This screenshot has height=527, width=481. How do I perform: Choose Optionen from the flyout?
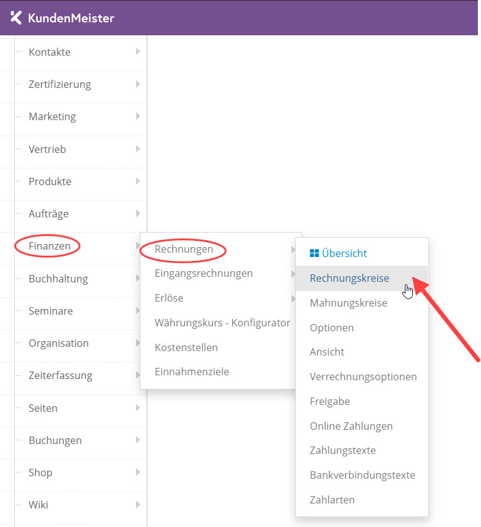pos(332,328)
